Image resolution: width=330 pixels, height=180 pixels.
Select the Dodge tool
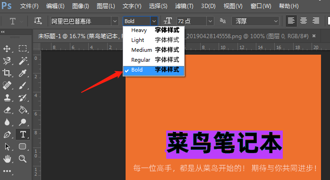coord(23,122)
